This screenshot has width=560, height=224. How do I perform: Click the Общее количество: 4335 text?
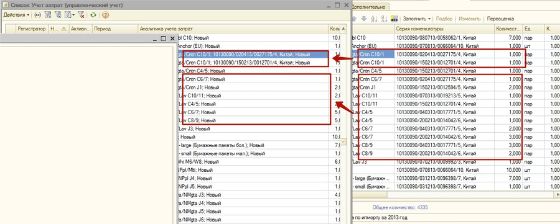coord(400,207)
